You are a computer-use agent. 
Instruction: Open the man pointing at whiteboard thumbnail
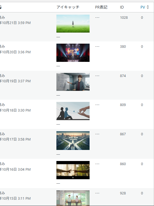pos(73,82)
